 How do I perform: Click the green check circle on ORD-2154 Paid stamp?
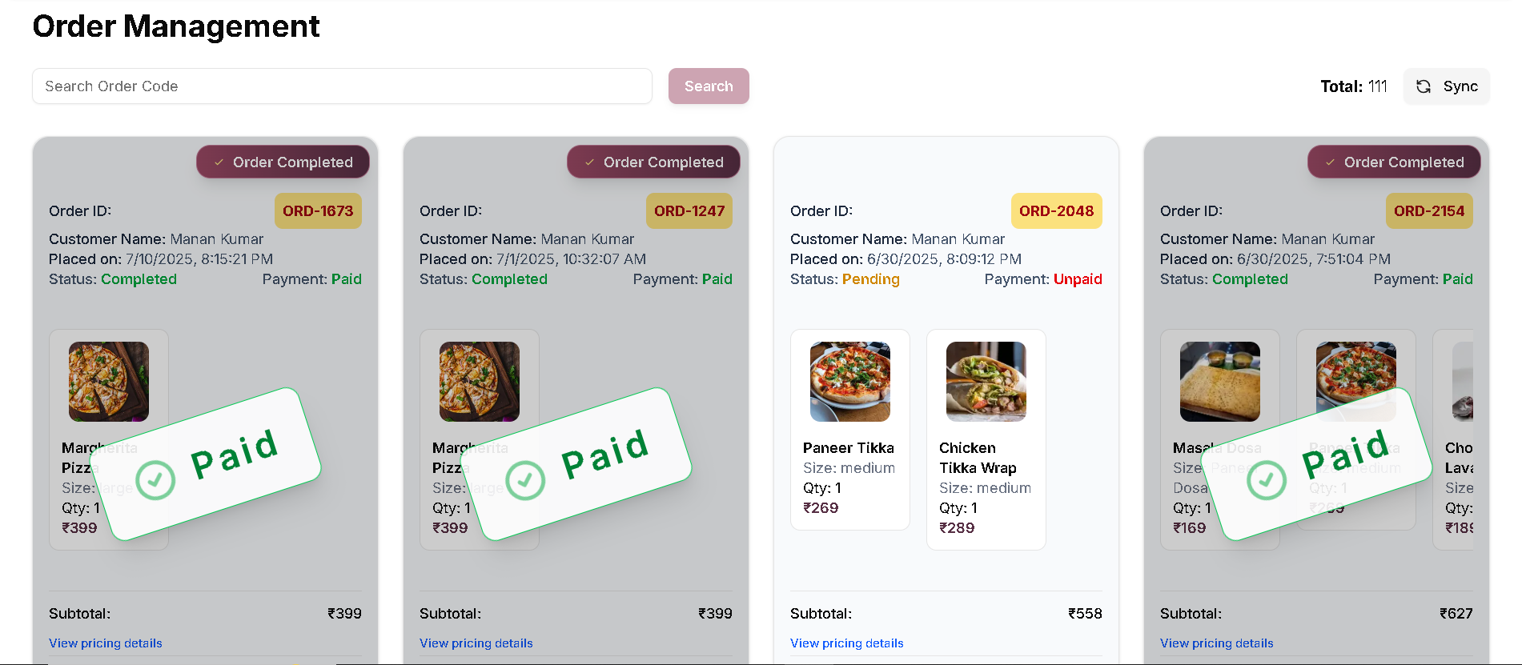1267,480
